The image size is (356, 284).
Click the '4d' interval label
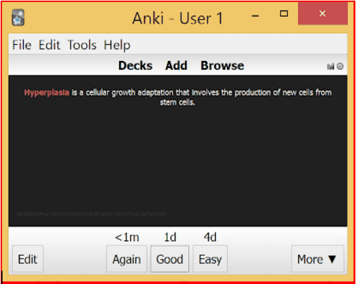[x=210, y=237]
